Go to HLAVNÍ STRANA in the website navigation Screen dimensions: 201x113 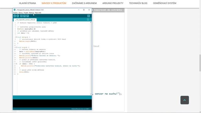tap(27, 3)
